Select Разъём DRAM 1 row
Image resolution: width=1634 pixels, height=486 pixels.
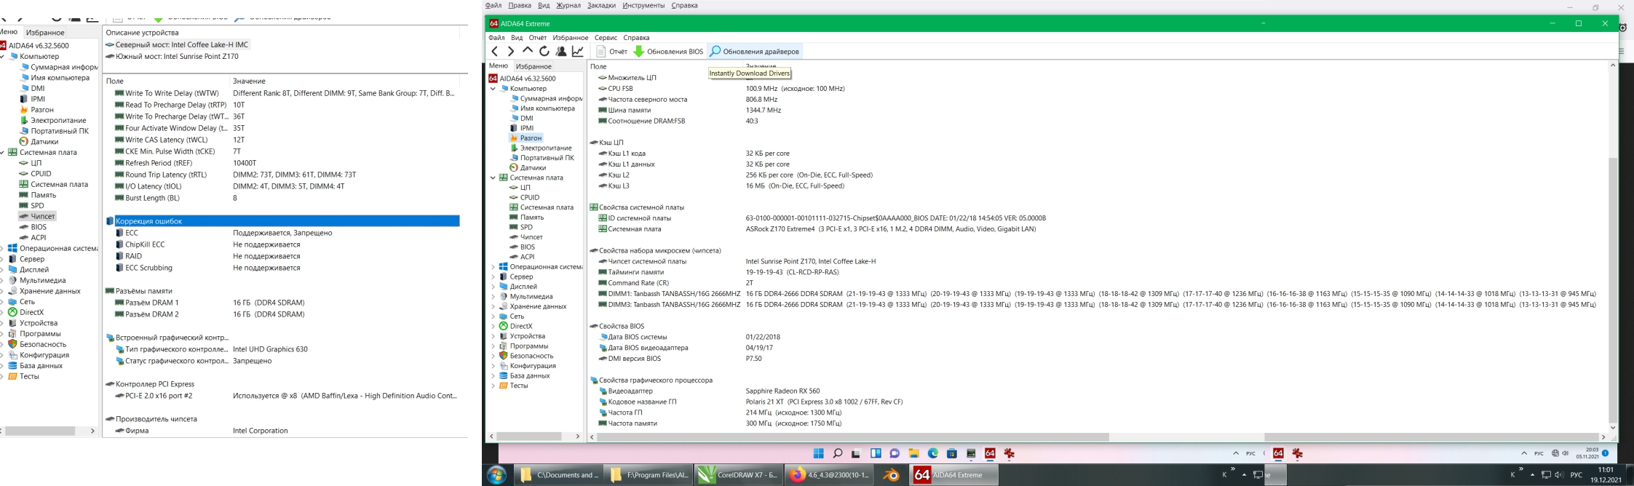pos(284,303)
